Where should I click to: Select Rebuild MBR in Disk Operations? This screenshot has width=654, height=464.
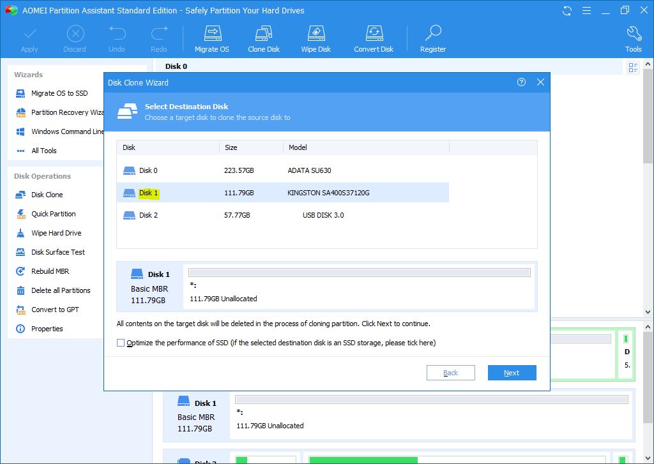(50, 271)
